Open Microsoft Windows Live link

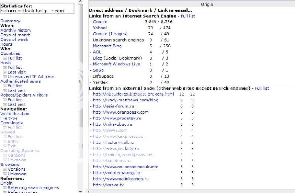(x=116, y=64)
